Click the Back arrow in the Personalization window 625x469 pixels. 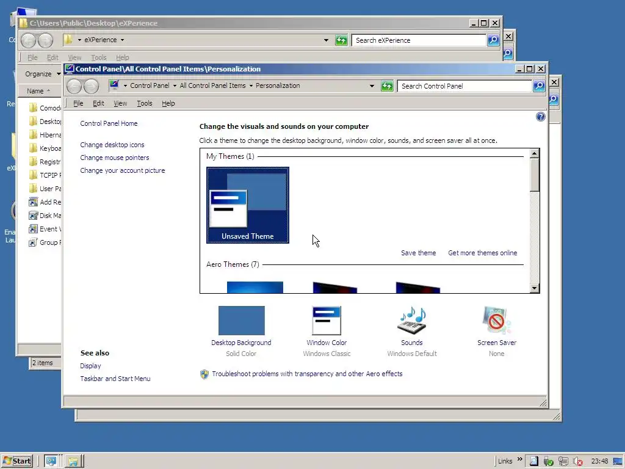click(x=74, y=86)
